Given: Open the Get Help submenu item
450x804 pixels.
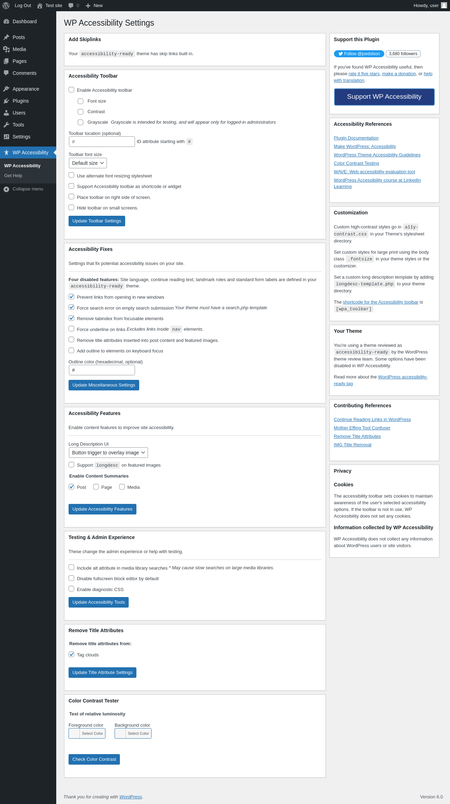Looking at the screenshot, I should click(x=13, y=176).
